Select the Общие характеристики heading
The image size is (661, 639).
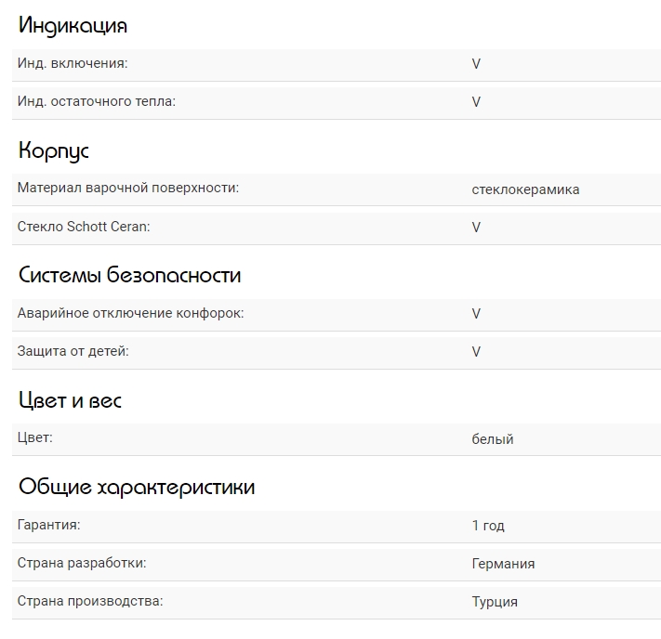(x=137, y=487)
